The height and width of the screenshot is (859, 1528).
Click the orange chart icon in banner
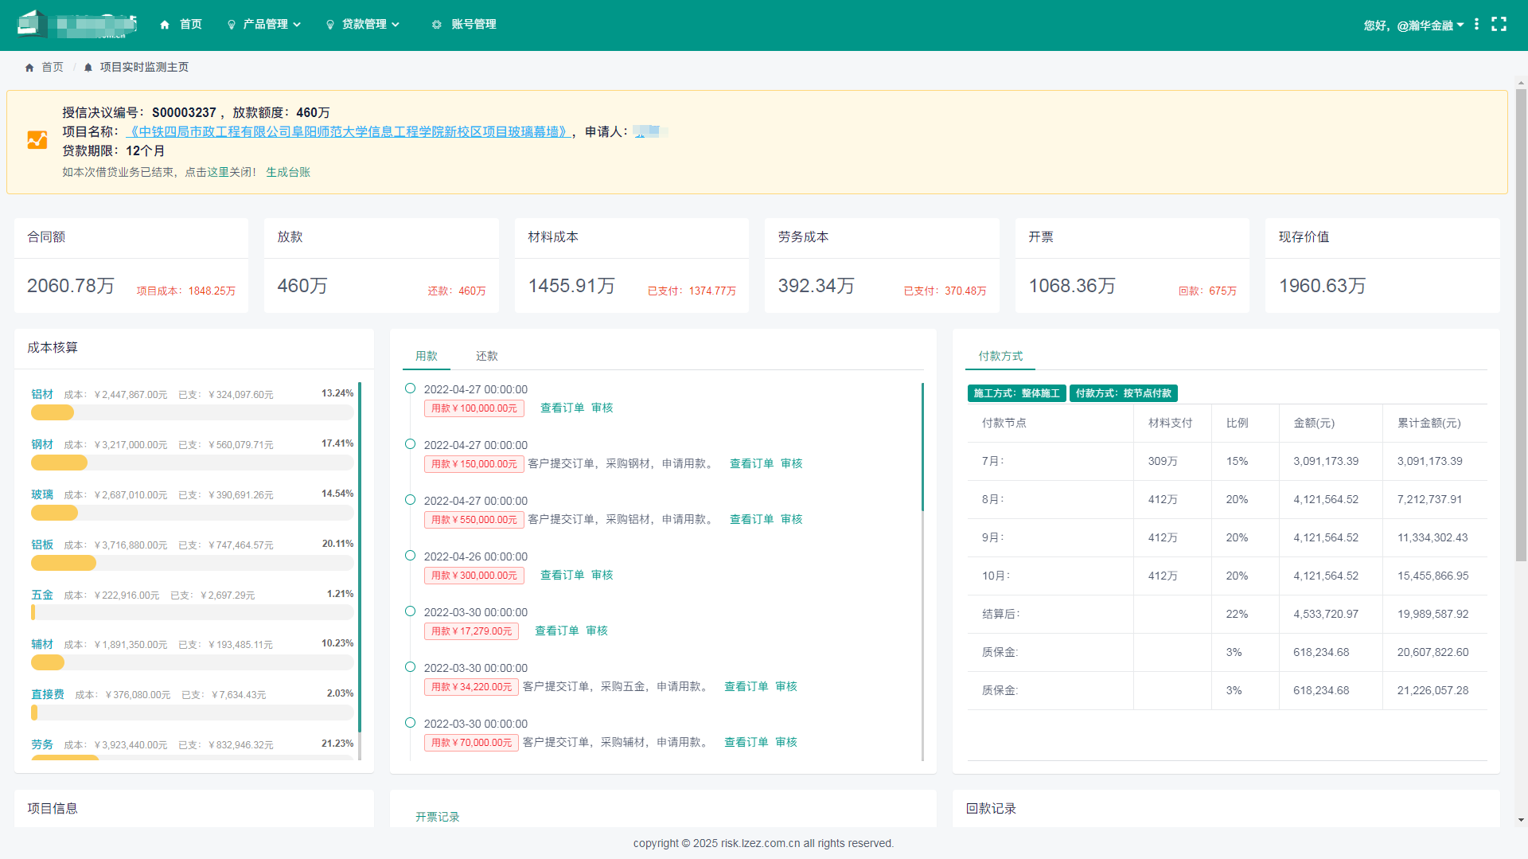click(37, 140)
